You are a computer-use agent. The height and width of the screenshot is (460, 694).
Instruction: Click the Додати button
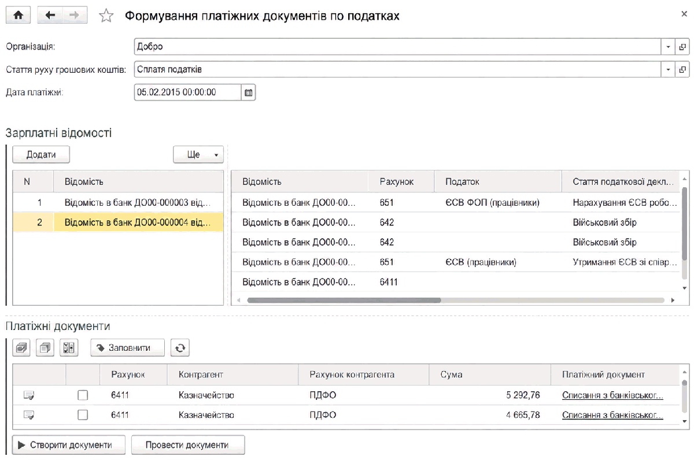pyautogui.click(x=41, y=155)
